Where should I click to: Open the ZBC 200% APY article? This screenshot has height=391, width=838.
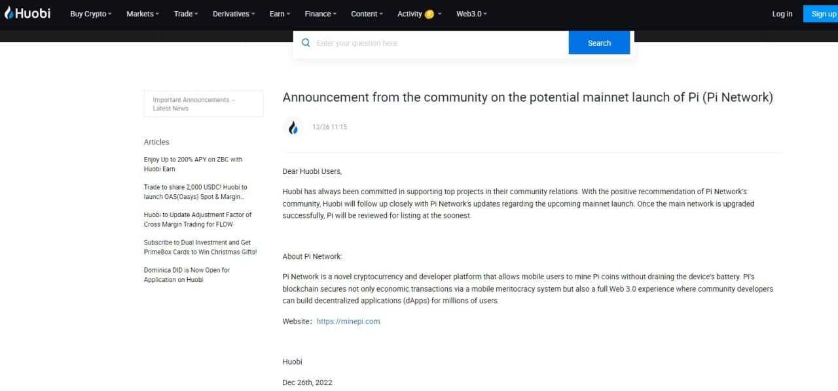tap(193, 164)
